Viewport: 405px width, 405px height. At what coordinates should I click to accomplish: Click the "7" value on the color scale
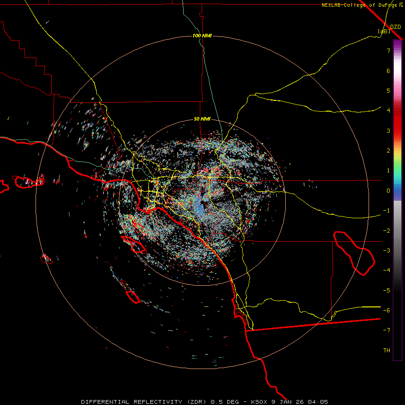(x=388, y=50)
